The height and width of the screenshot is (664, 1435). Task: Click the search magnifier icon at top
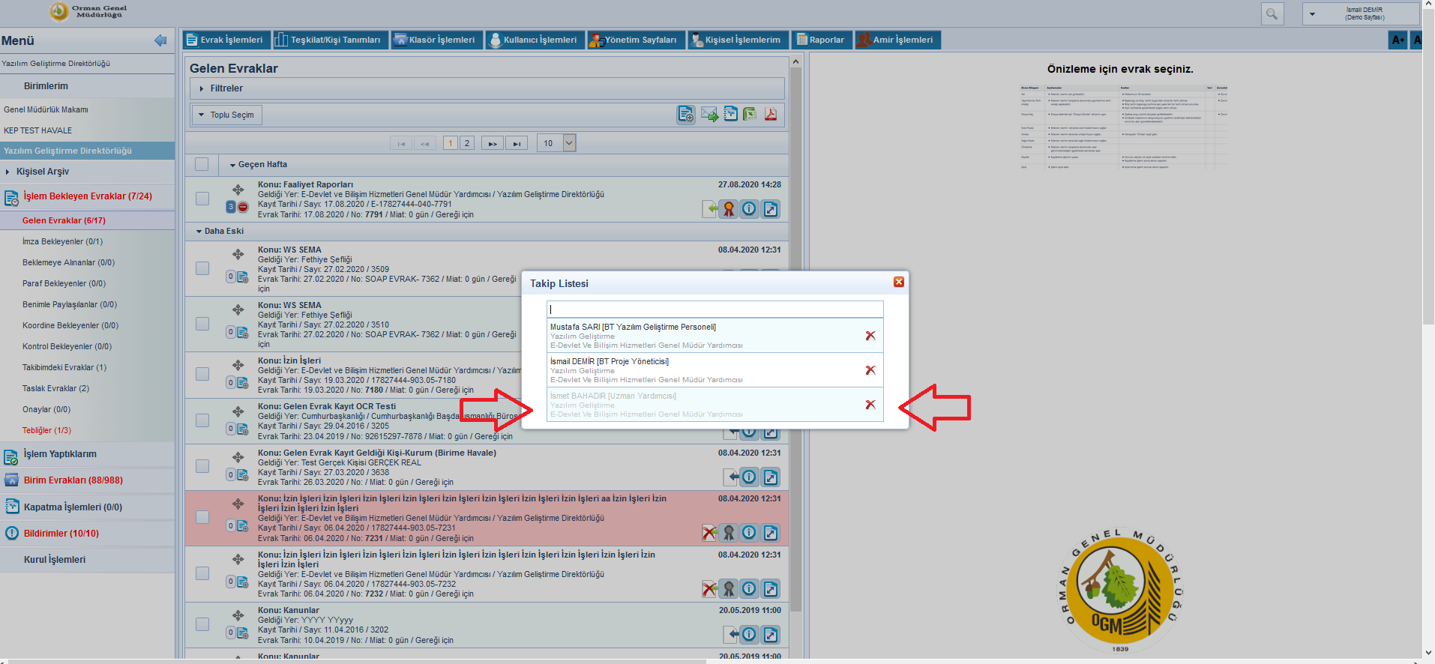pos(1272,14)
